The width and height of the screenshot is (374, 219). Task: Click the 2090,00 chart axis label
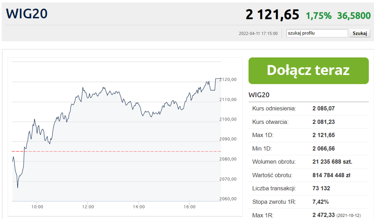tap(228, 139)
